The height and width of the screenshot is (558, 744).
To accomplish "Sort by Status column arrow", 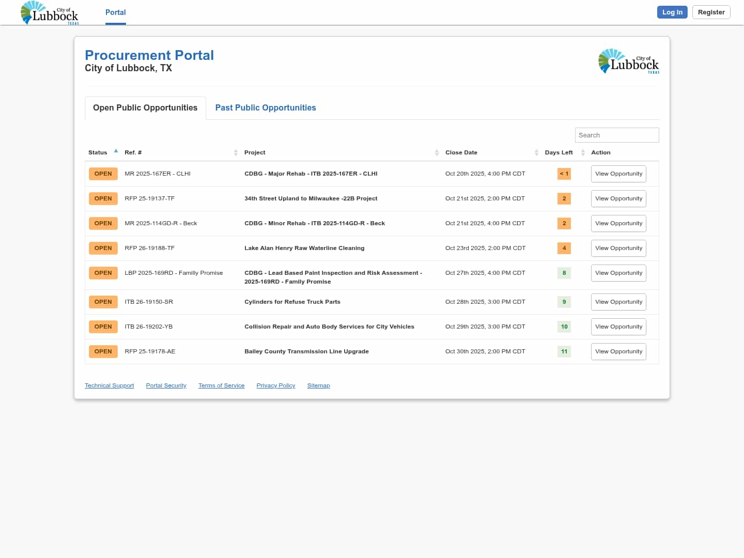I will tap(116, 151).
